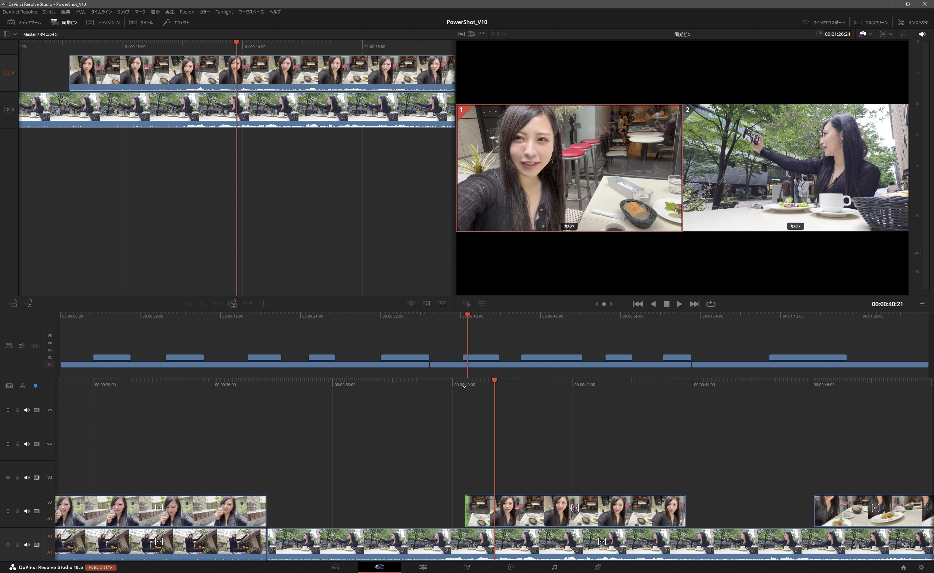Click the メディアプール button
934x573 pixels.
click(x=25, y=22)
